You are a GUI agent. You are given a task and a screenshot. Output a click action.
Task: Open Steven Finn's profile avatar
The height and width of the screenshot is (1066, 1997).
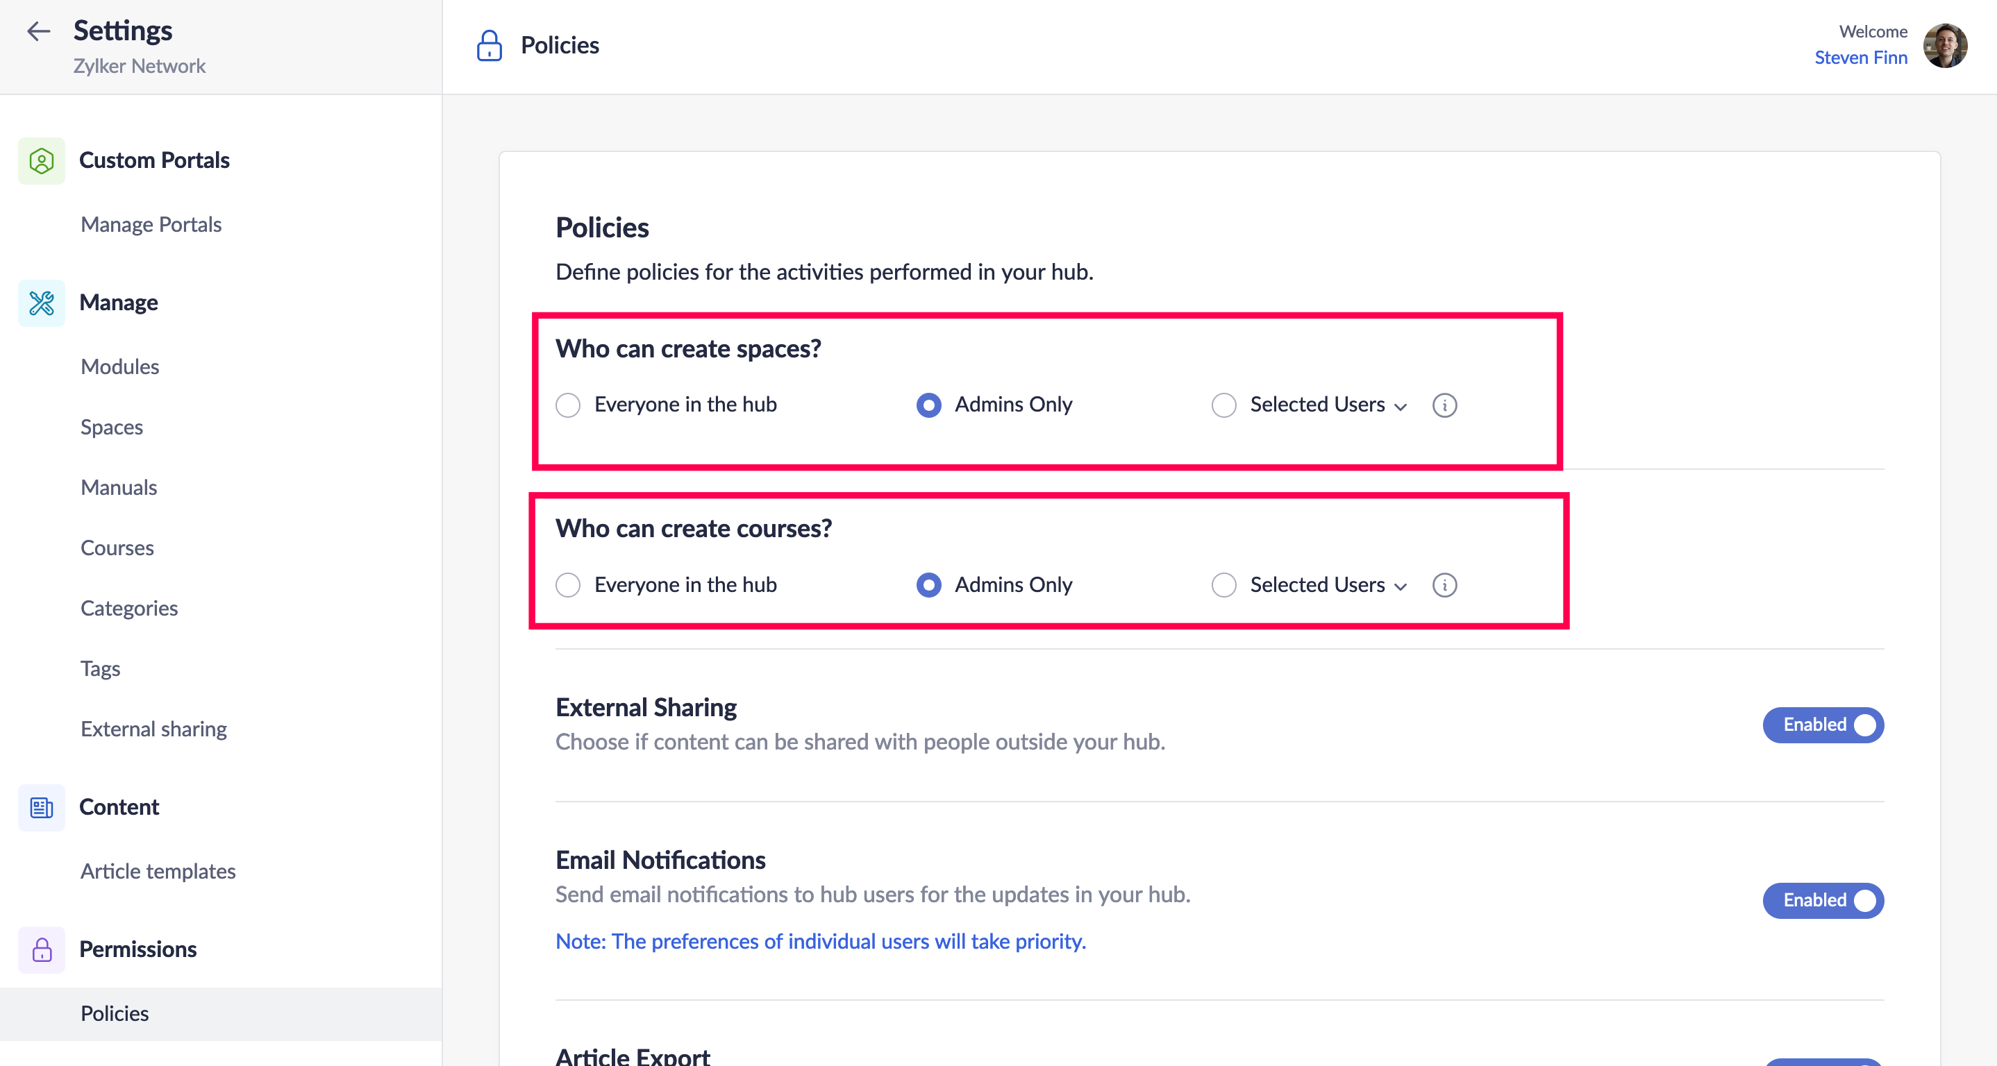(1945, 46)
